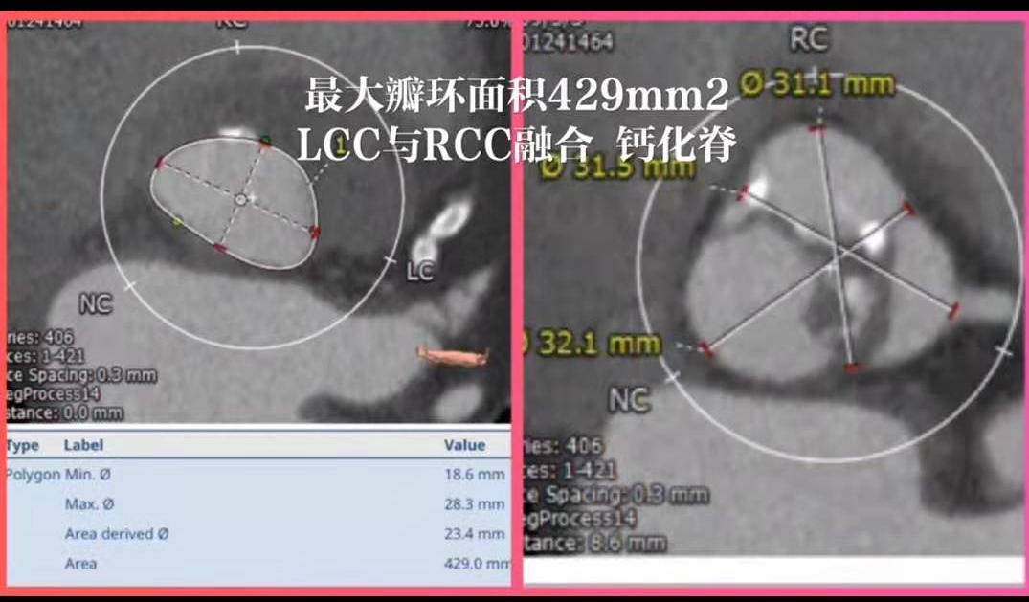Click the distance 6.6 mm text in right view
1029x602 pixels.
595,543
